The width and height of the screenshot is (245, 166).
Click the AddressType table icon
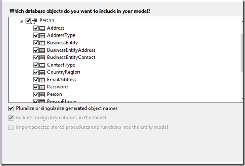point(42,35)
